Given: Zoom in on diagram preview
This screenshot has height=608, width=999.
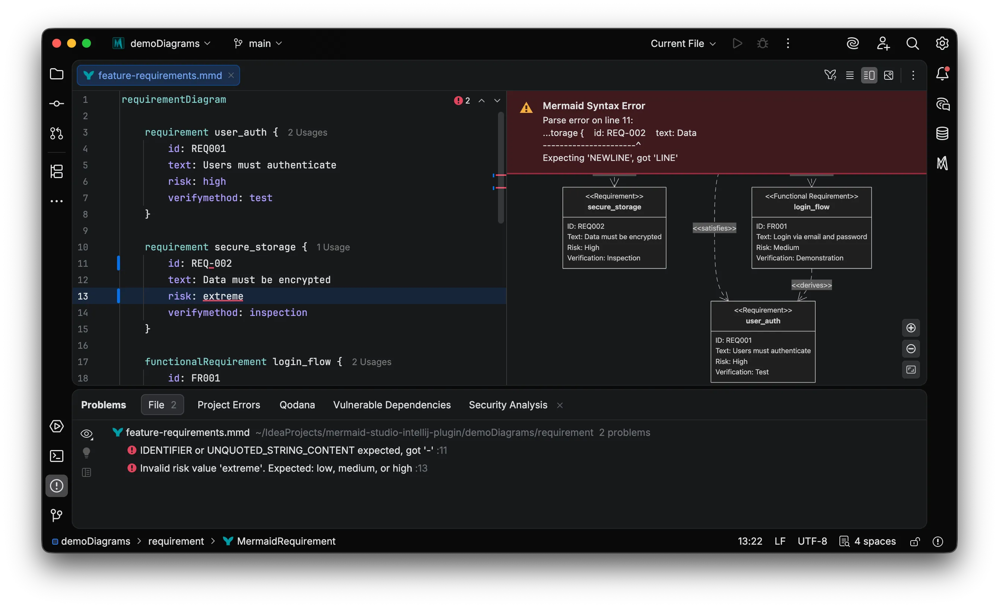Looking at the screenshot, I should click(911, 328).
